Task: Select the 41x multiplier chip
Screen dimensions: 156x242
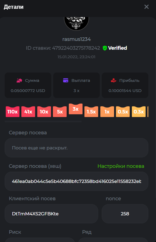Action: point(28,112)
